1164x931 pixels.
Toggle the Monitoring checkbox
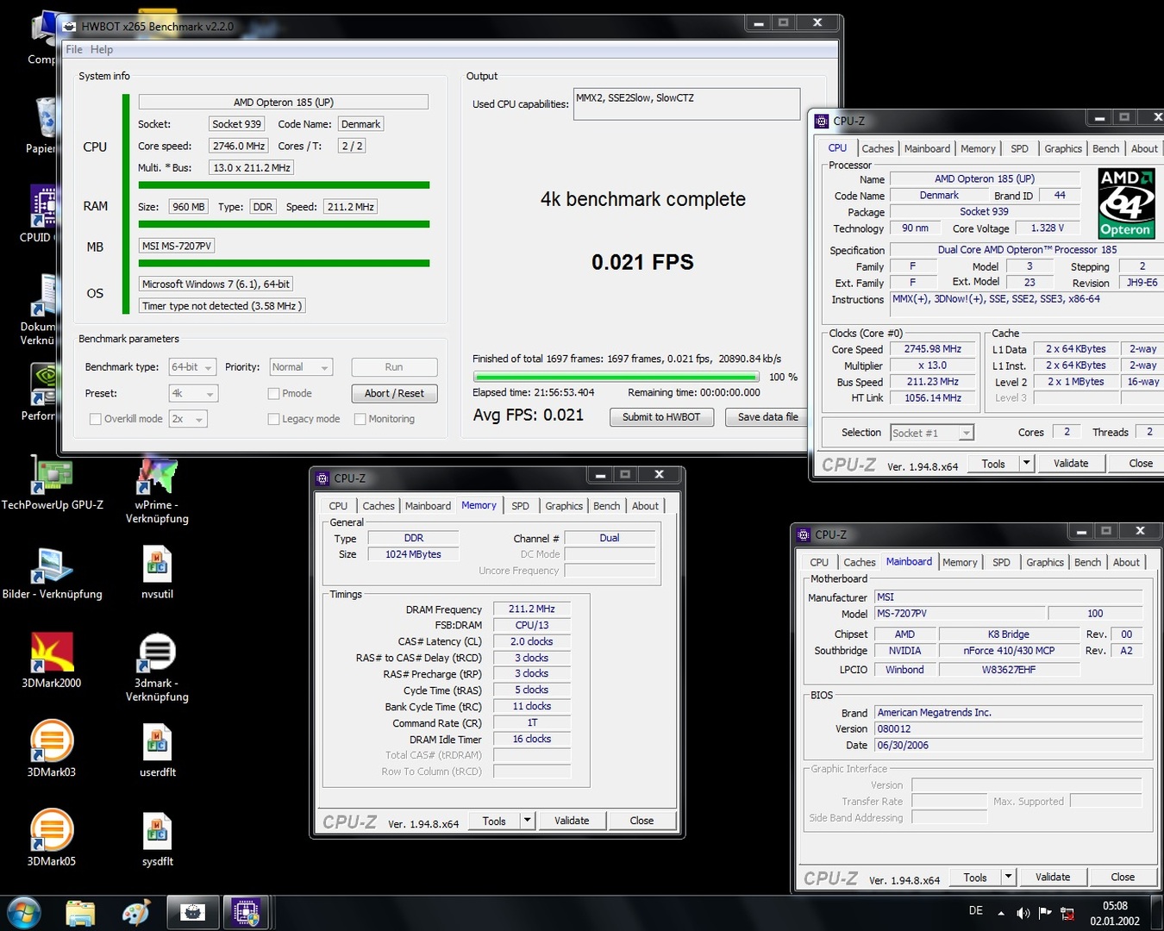[x=360, y=419]
